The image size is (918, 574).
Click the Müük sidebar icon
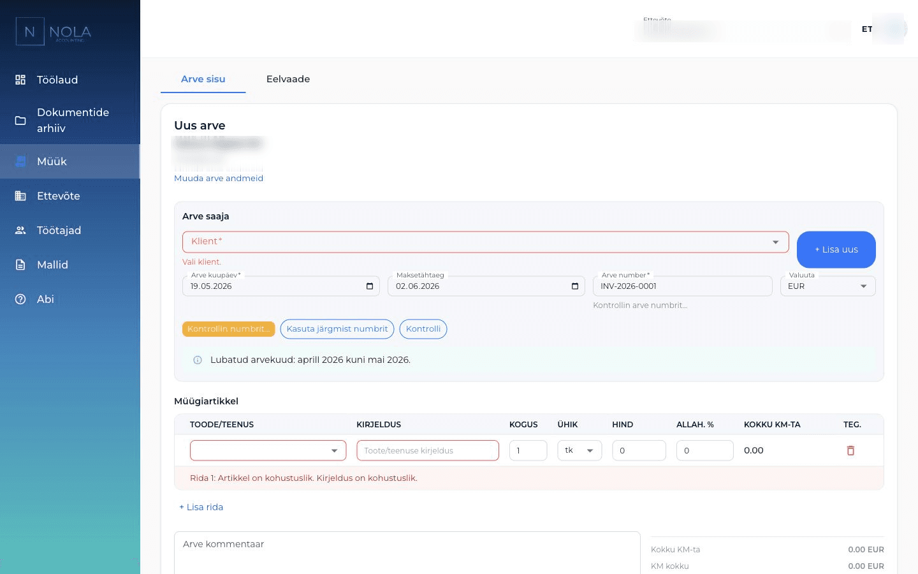(x=20, y=161)
